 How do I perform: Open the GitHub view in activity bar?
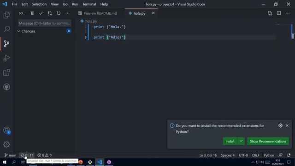6,87
